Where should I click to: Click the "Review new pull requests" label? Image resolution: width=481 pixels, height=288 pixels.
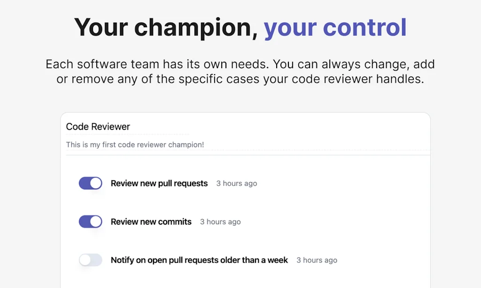(159, 183)
